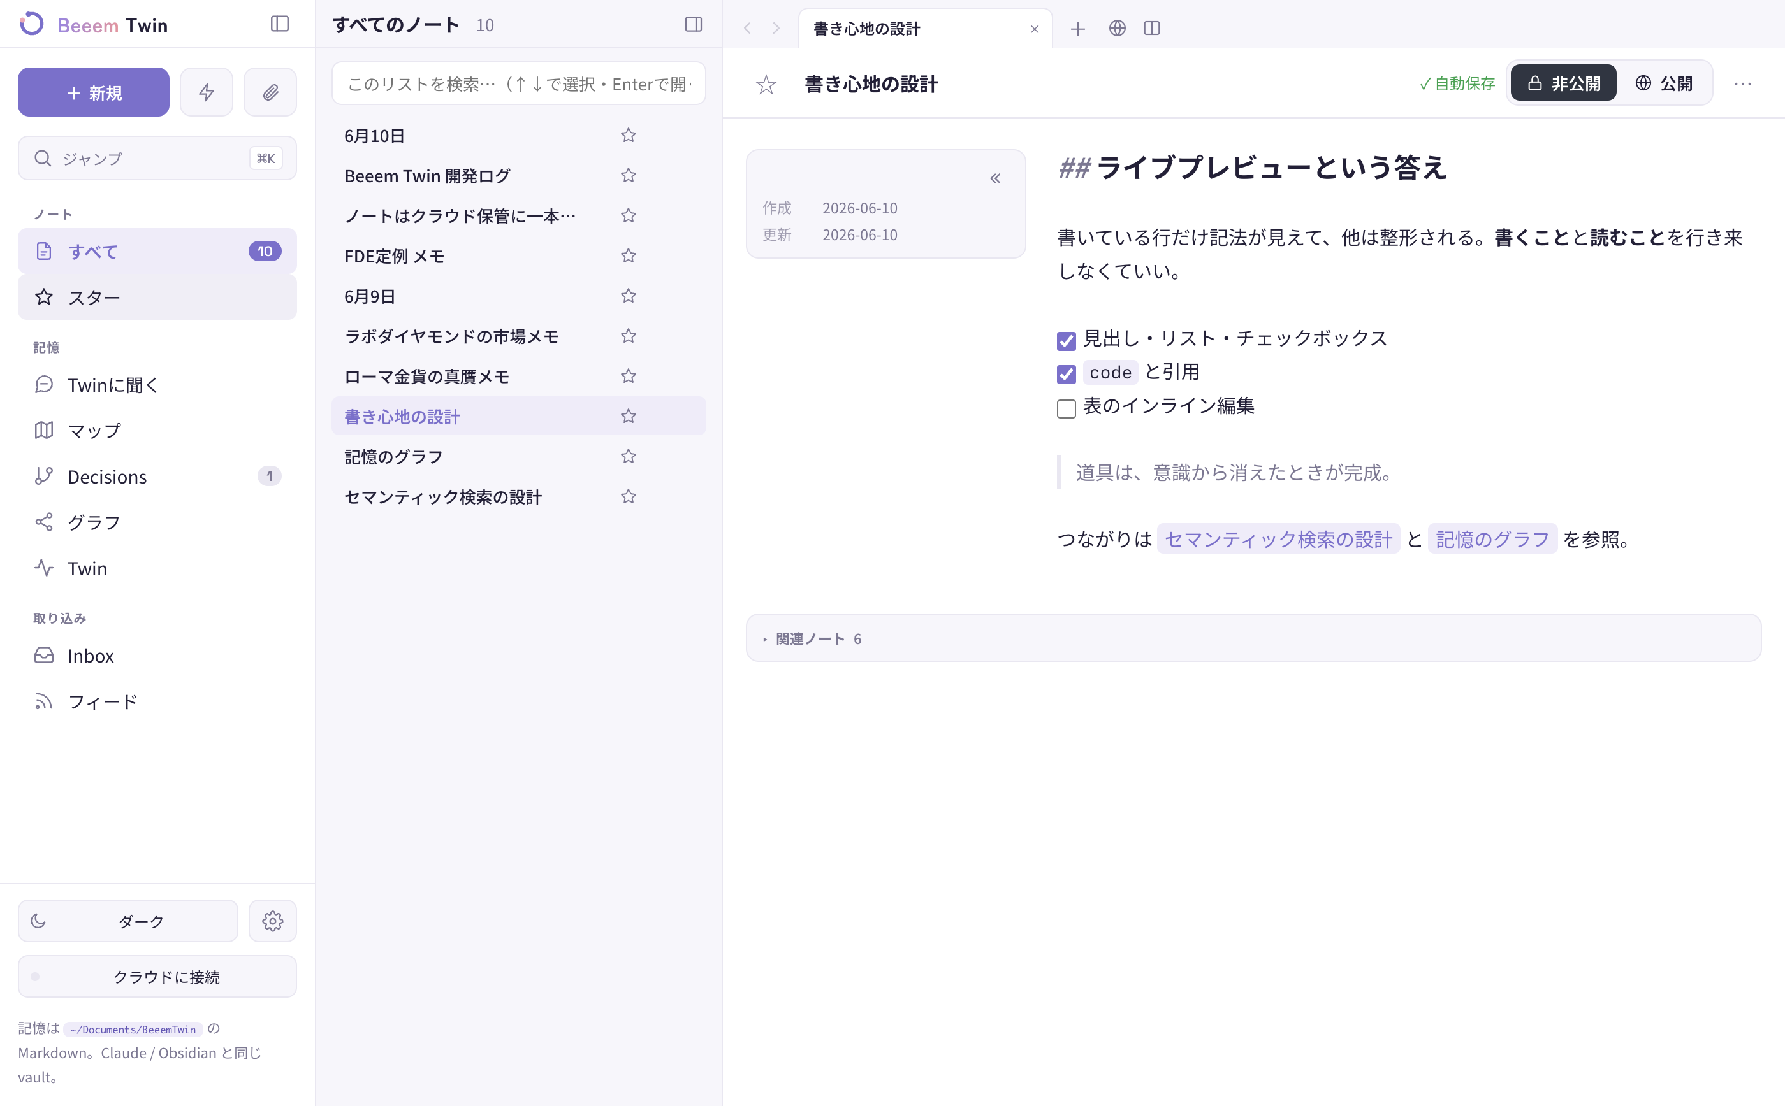Image resolution: width=1785 pixels, height=1106 pixels.
Task: Toggle ダーク theme button
Action: tap(128, 921)
